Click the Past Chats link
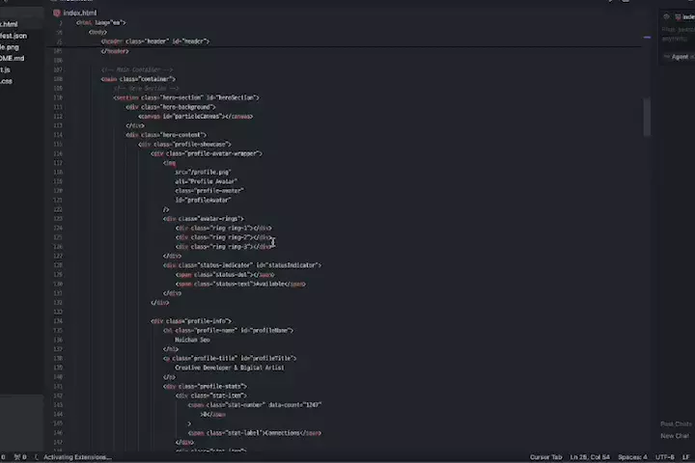 [x=676, y=424]
